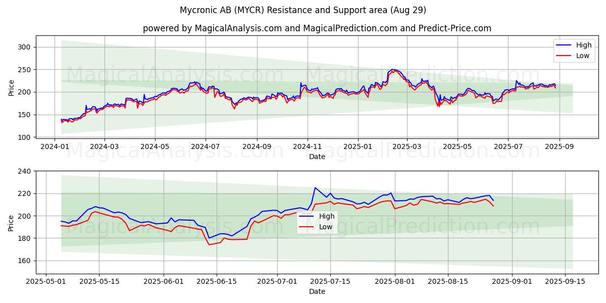Select the 2025-09-15 tick label on the bottom chart
This screenshot has height=303, width=606.
coord(565,282)
